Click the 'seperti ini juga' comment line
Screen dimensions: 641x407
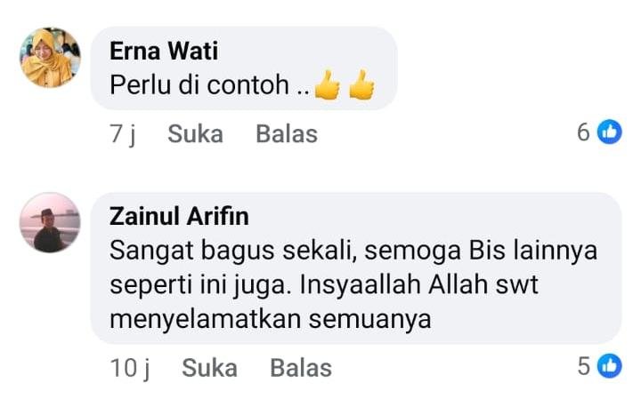pyautogui.click(x=323, y=284)
